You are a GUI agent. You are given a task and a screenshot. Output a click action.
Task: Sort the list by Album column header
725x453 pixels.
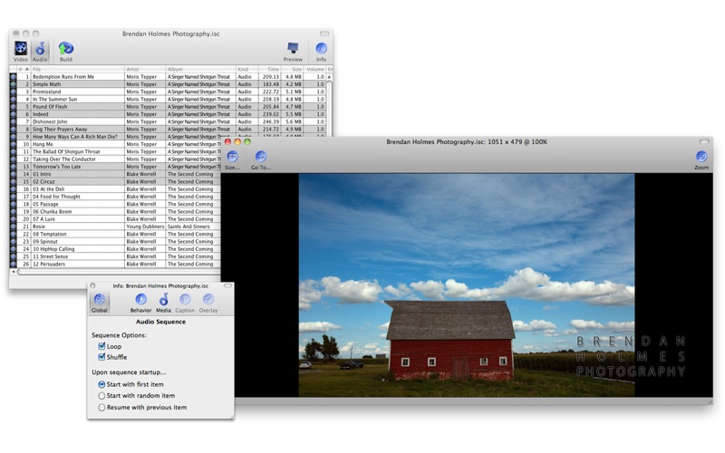coord(200,69)
